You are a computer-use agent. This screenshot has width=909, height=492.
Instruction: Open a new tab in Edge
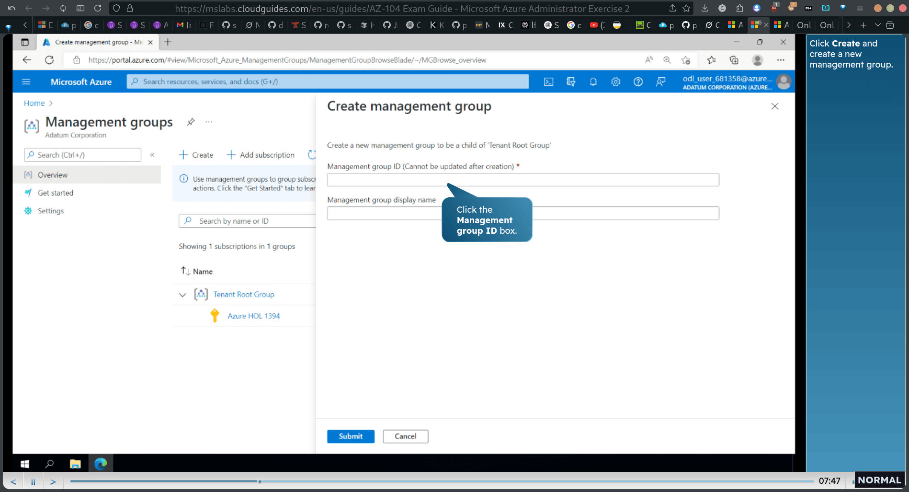tap(168, 42)
